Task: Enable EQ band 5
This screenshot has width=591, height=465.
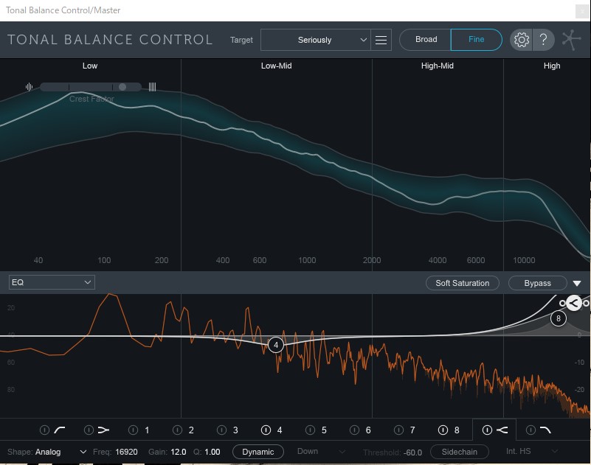Action: pos(310,430)
